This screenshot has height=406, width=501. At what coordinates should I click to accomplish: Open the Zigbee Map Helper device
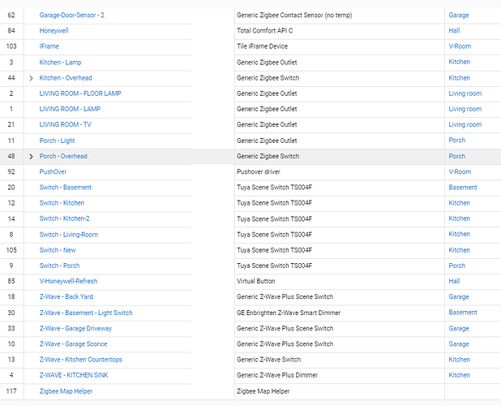tap(66, 391)
